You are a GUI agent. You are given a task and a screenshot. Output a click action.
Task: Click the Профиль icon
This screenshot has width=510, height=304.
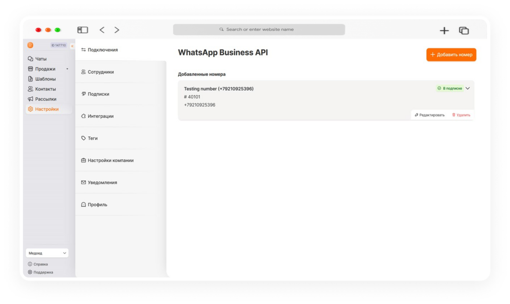click(x=83, y=205)
